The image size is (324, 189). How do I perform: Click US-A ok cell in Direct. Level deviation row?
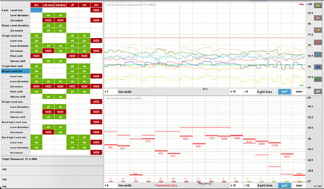coord(48,25)
